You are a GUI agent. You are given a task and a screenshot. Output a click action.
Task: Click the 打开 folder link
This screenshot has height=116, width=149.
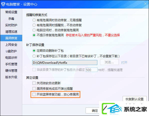124,62
